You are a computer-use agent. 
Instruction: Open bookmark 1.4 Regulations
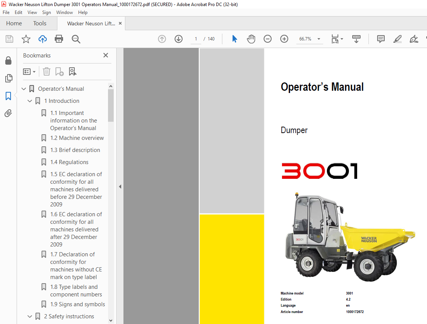(69, 162)
